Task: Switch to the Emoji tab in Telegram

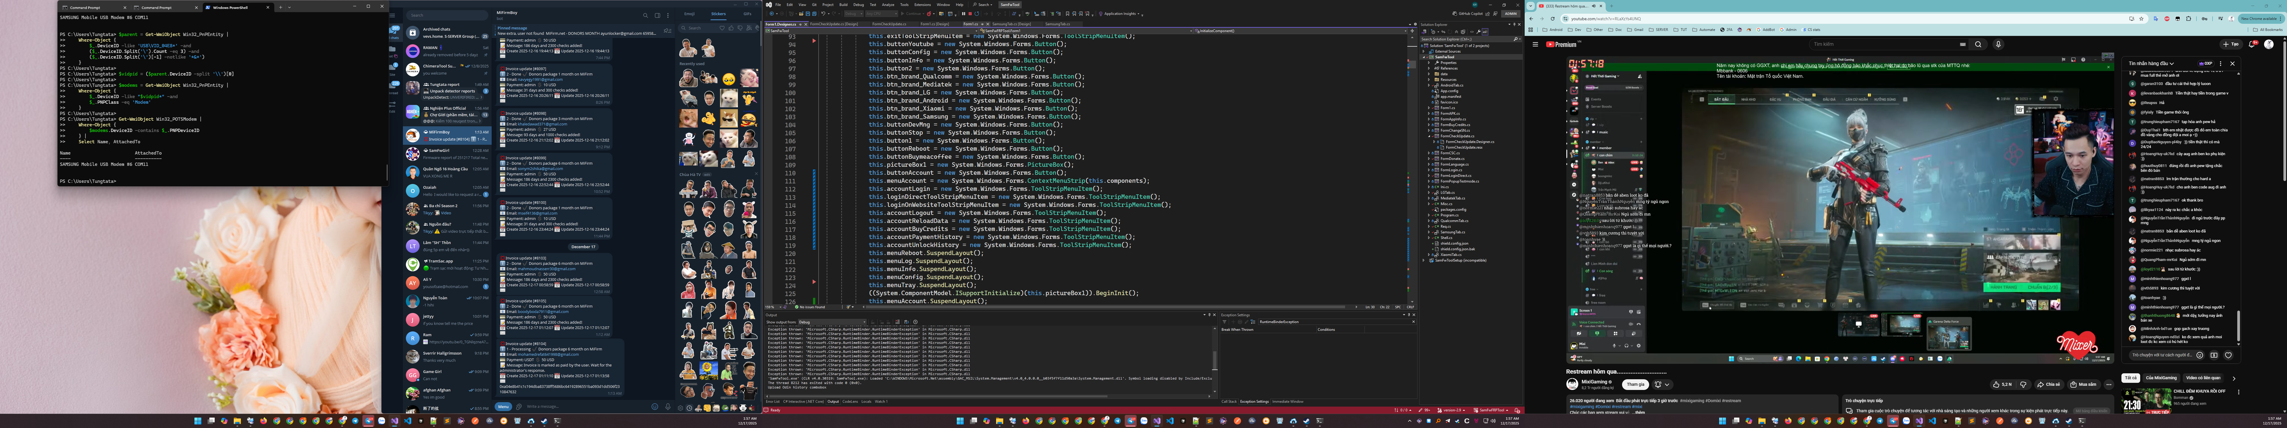Action: click(x=690, y=14)
